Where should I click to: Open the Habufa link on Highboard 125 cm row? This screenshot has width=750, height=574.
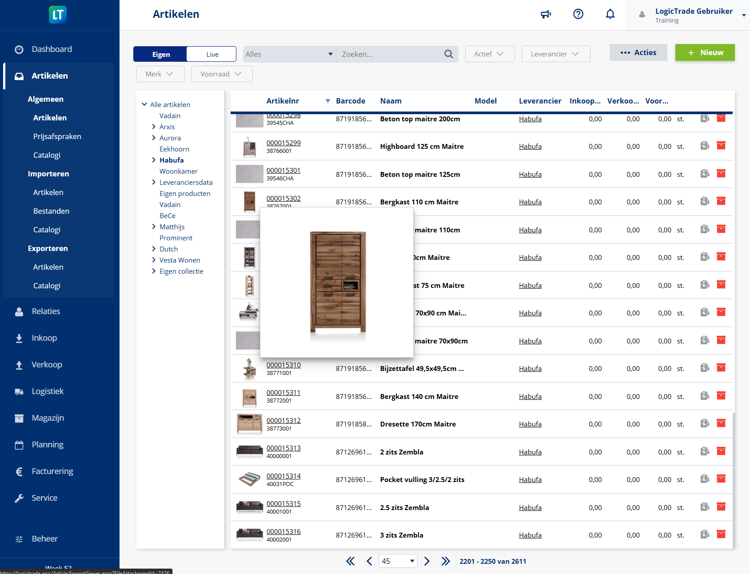[x=530, y=146]
